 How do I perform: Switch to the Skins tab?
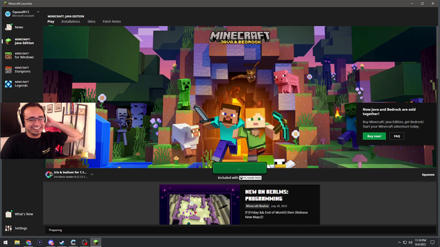click(91, 21)
